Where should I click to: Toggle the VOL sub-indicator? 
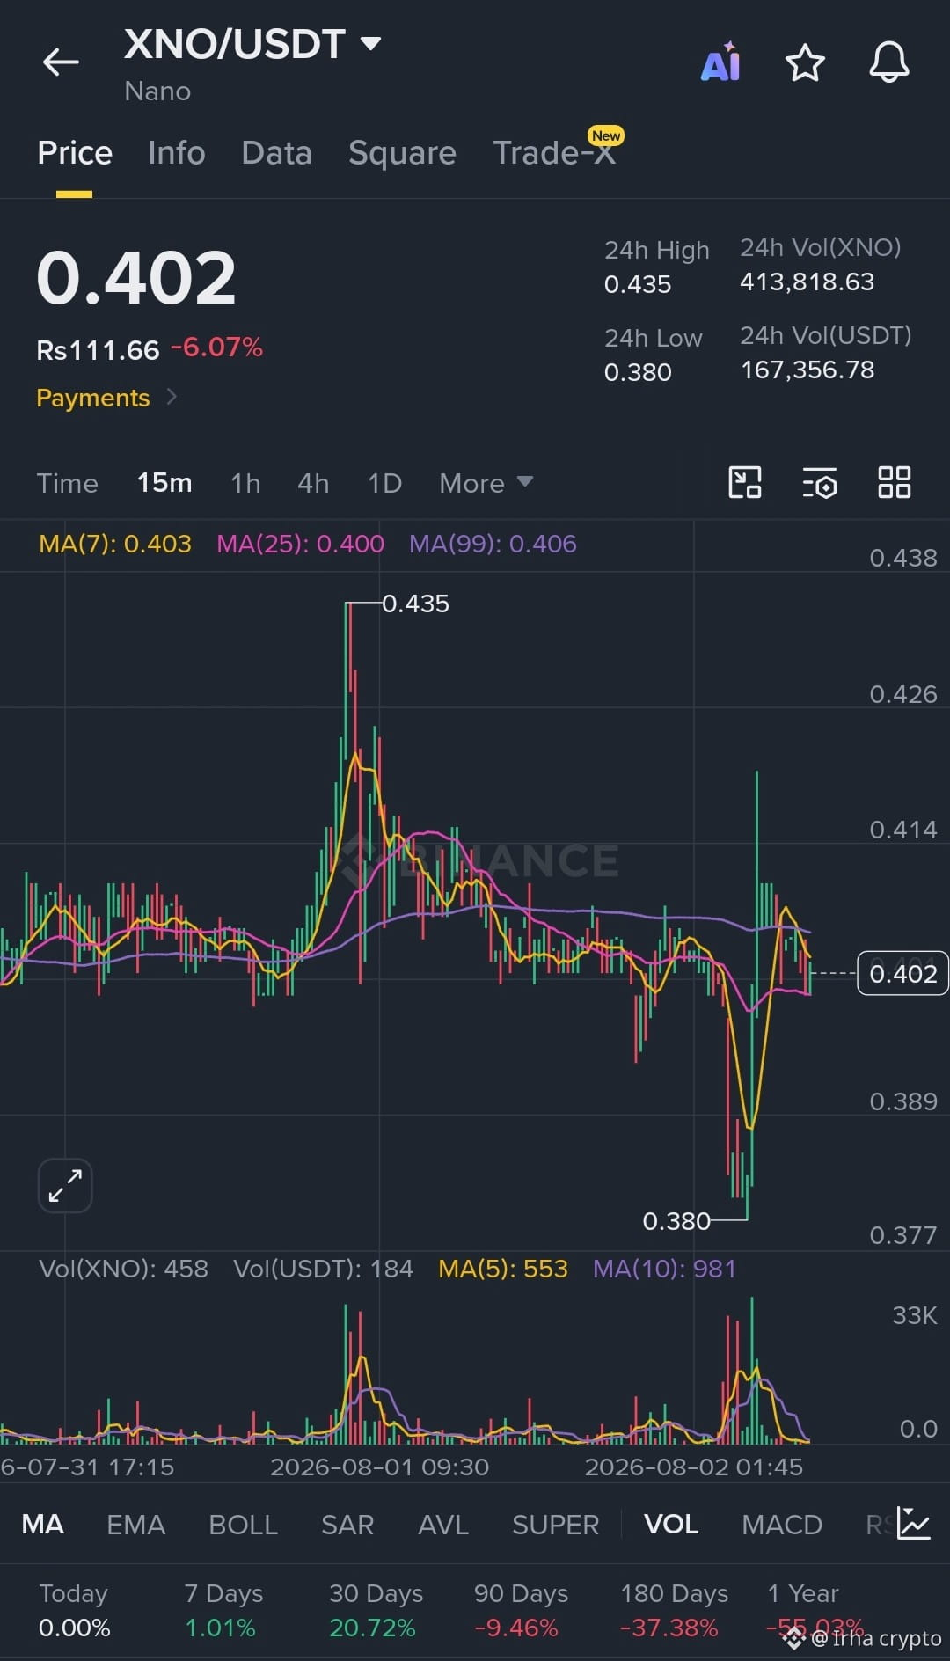[x=671, y=1524]
